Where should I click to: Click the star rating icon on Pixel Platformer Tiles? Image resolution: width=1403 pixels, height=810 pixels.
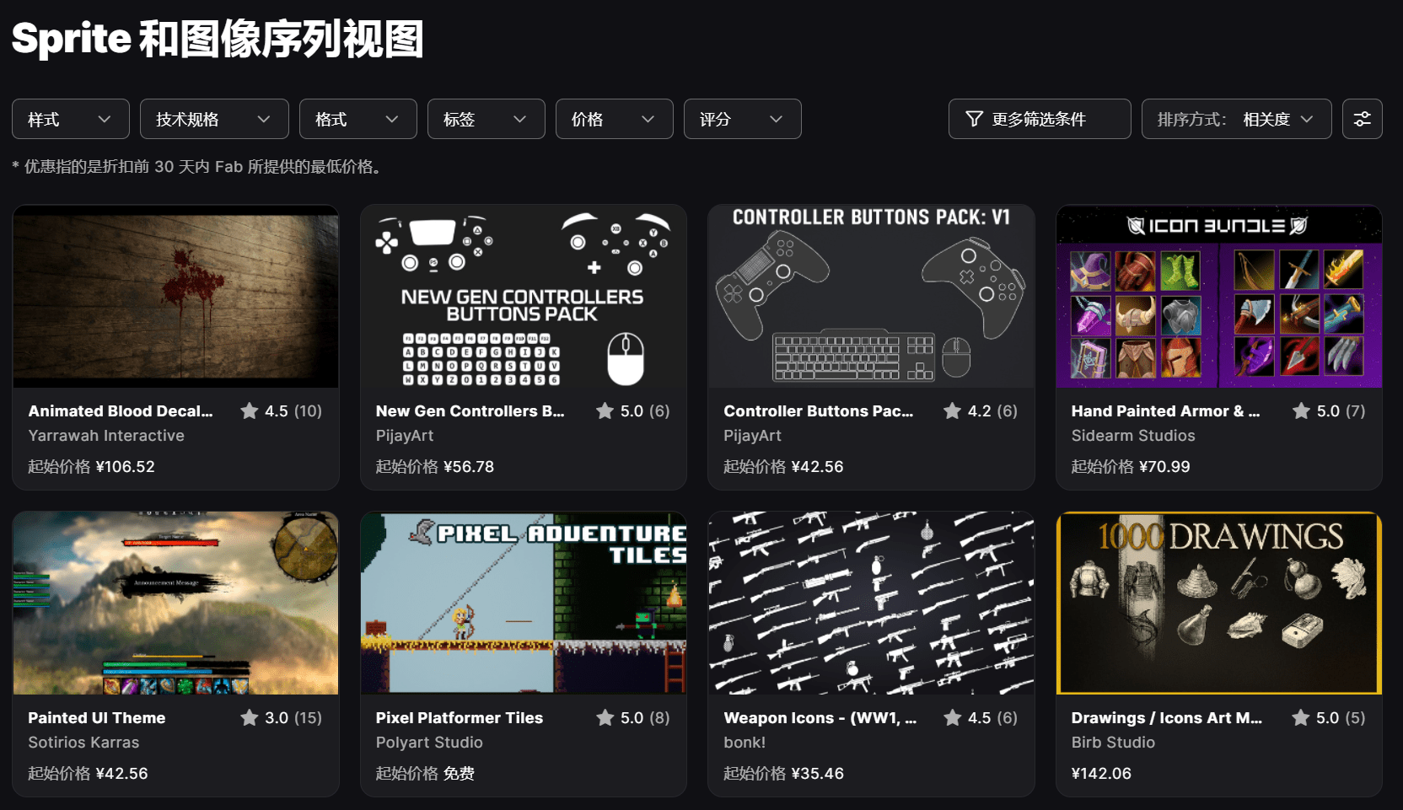coord(605,717)
